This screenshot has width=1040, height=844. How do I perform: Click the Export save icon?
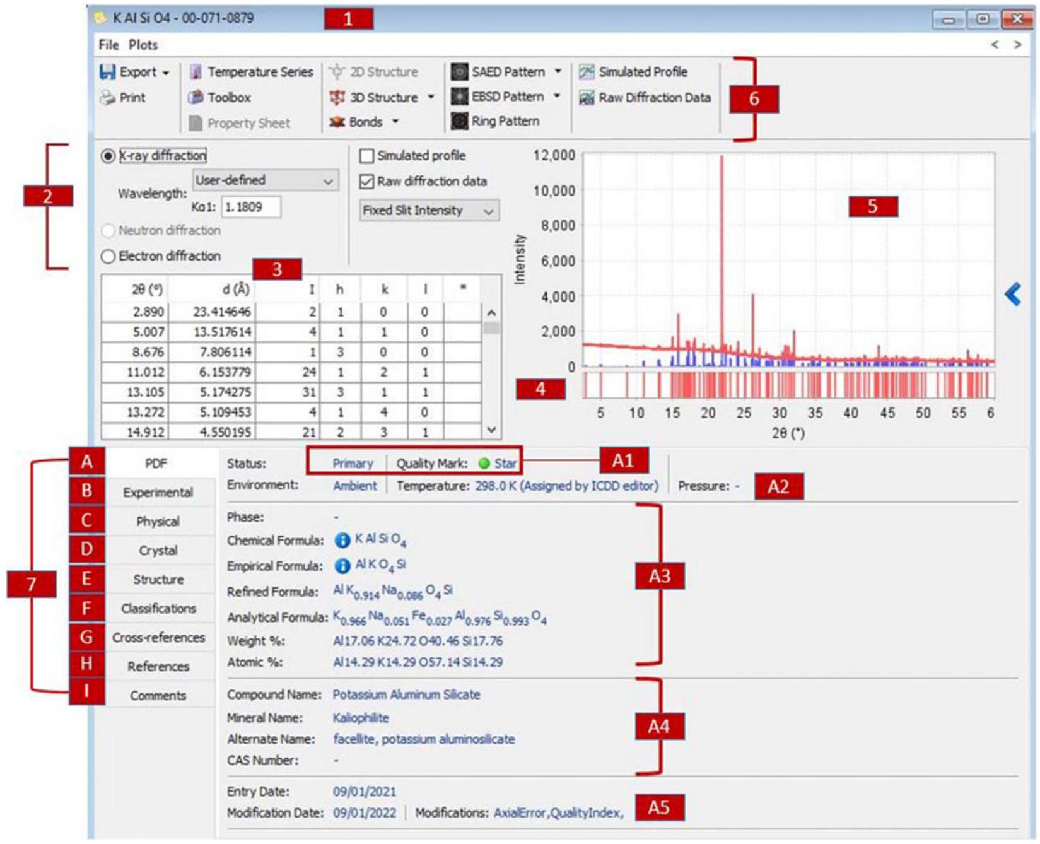pos(107,72)
